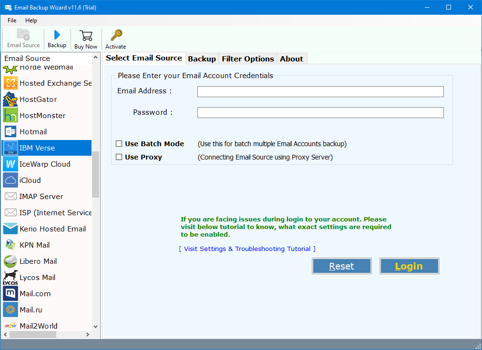
Task: Choose the Kerio Hosted Email icon
Action: (10, 229)
